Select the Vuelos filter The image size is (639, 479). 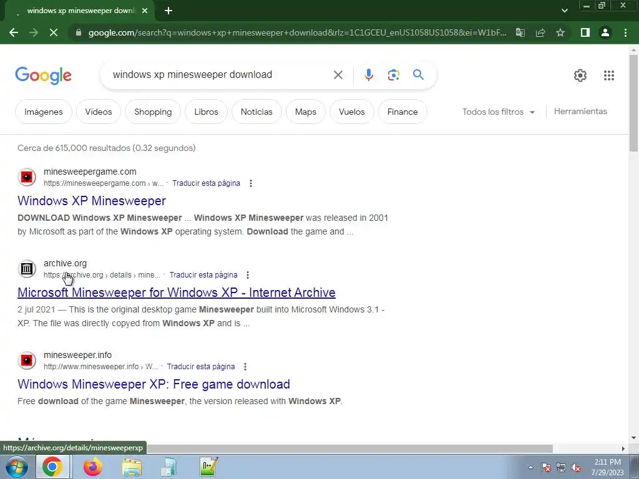tap(352, 112)
